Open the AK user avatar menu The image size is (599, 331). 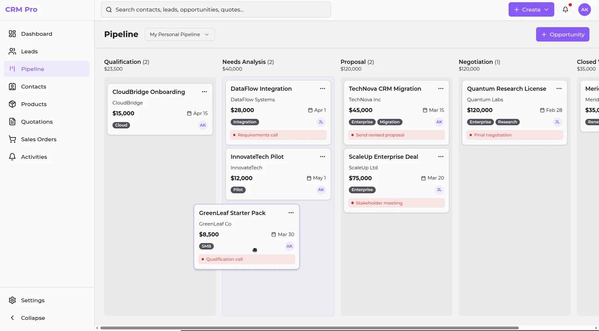click(x=585, y=9)
